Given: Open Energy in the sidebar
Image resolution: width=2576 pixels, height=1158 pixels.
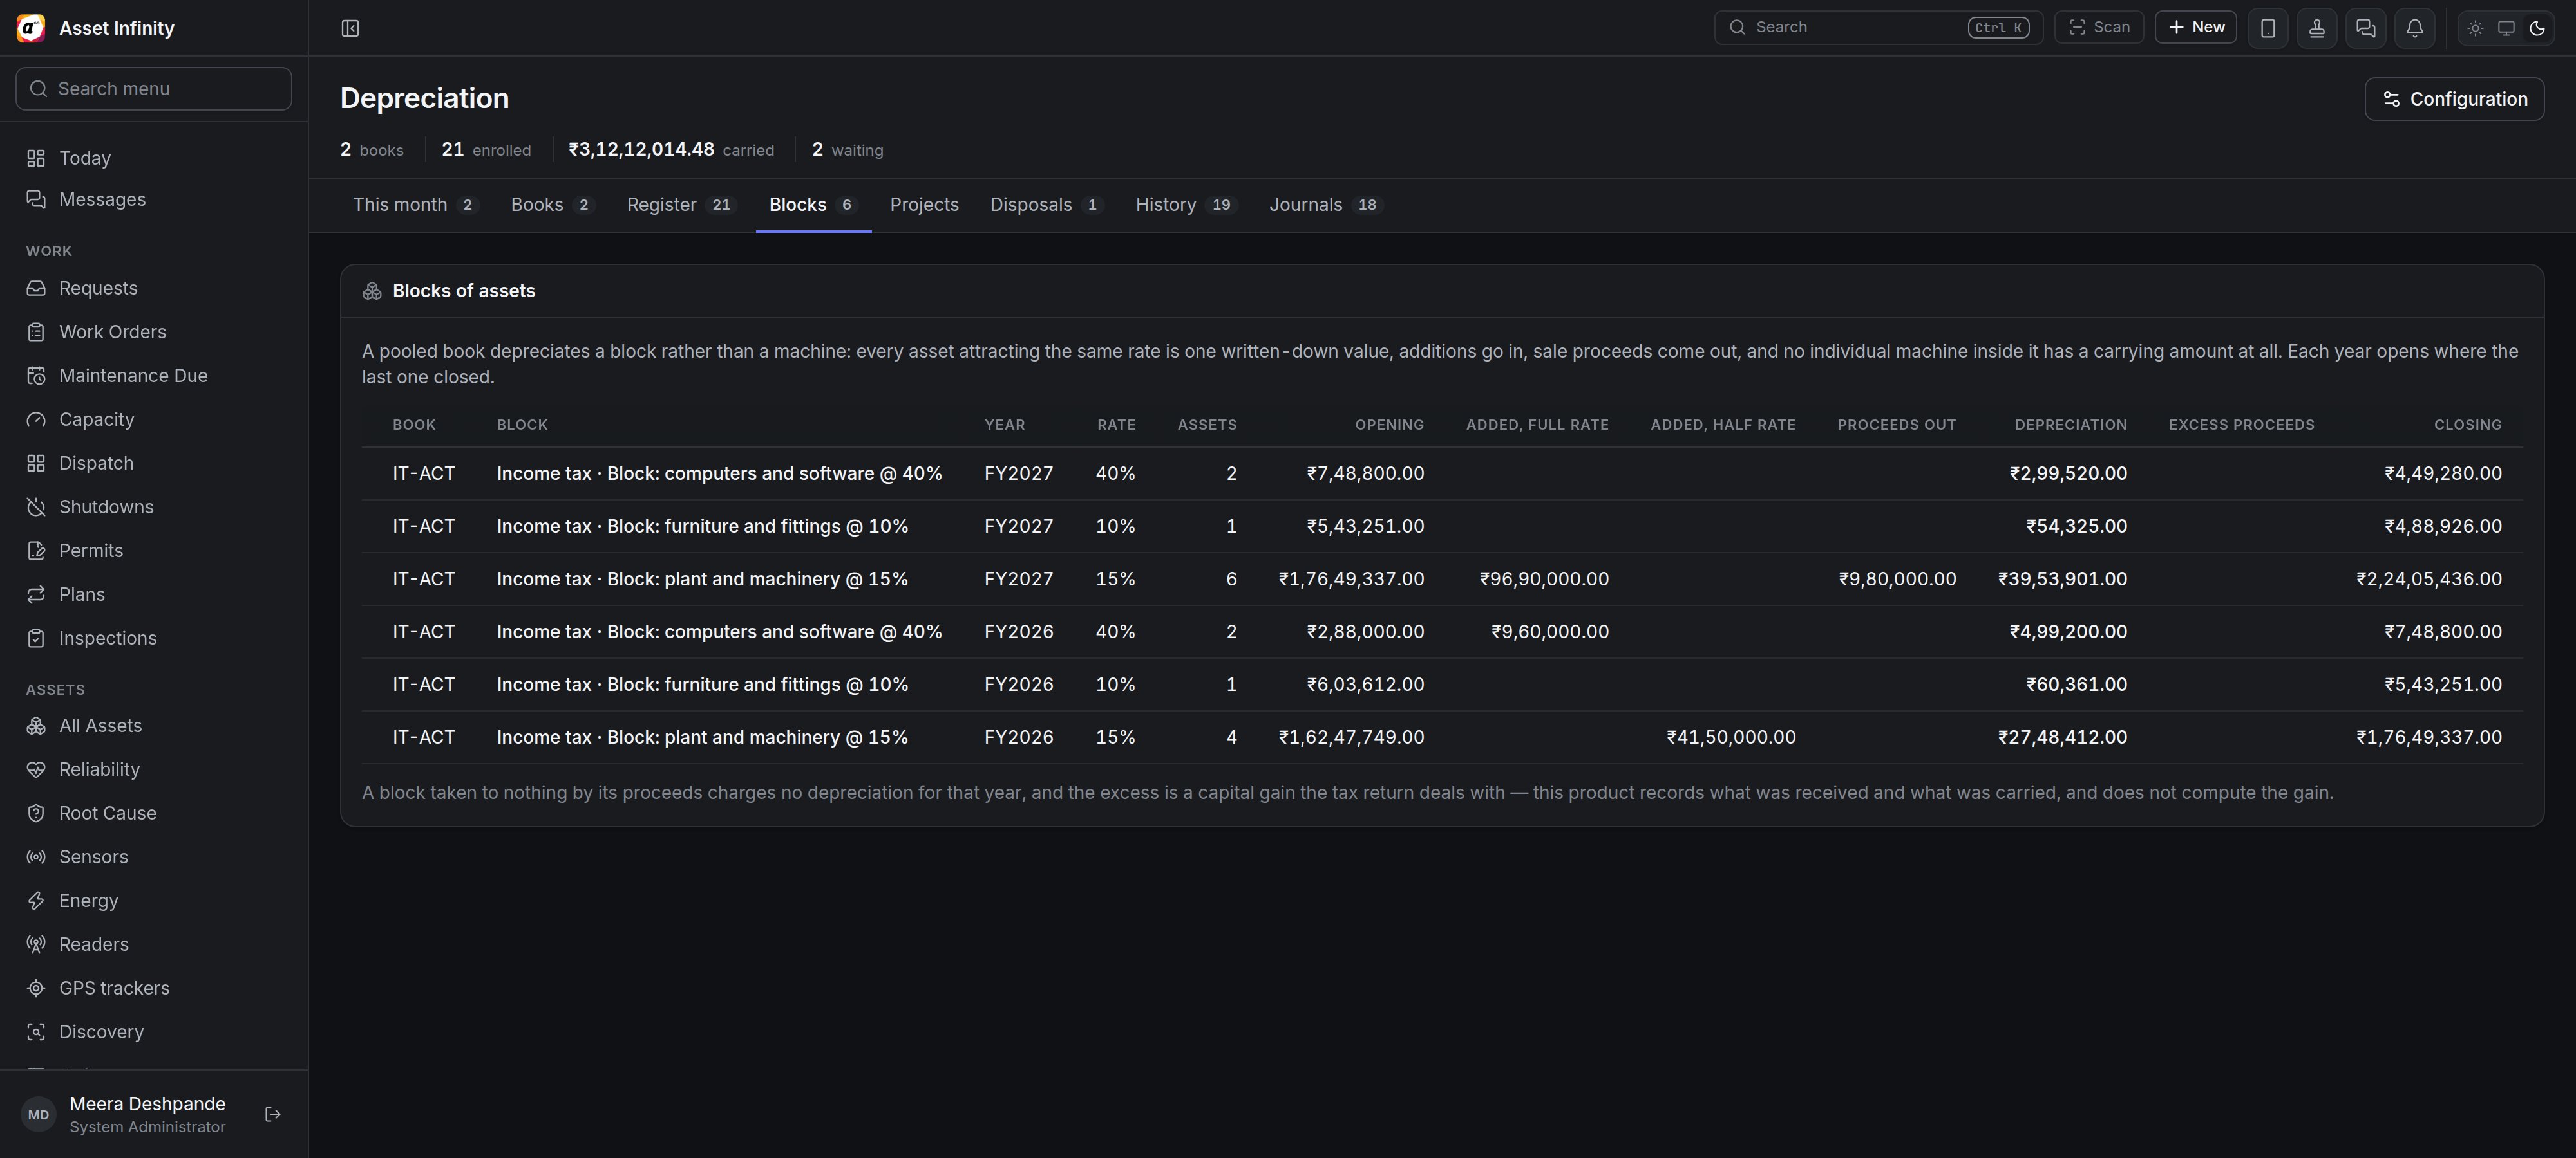Looking at the screenshot, I should coord(154,900).
